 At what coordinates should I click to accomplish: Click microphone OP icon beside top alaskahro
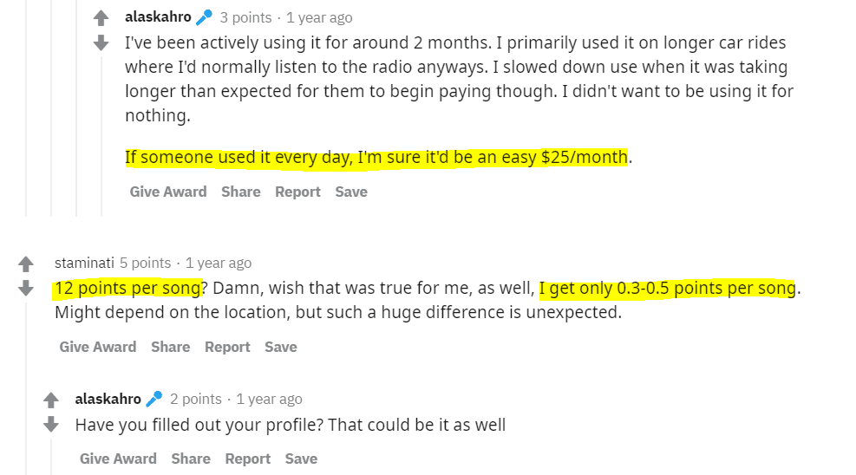click(204, 17)
